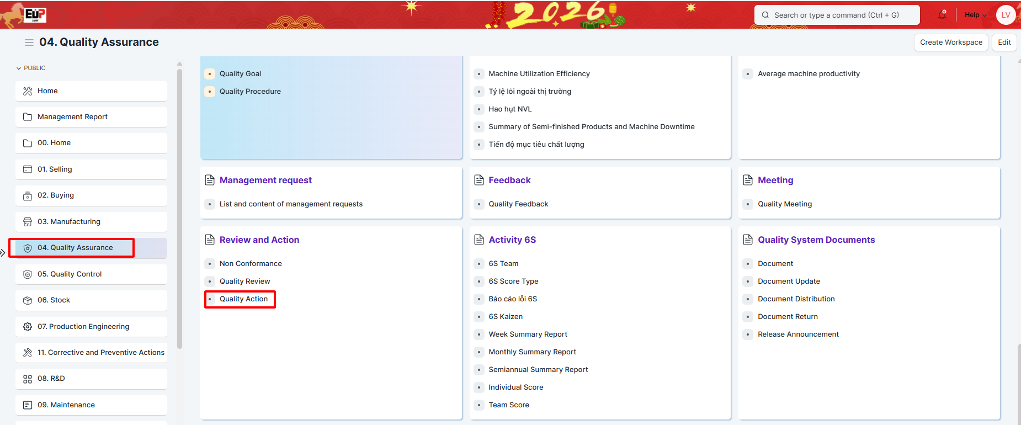The height and width of the screenshot is (425, 1021).
Task: Open the Help dropdown menu
Action: coord(975,15)
